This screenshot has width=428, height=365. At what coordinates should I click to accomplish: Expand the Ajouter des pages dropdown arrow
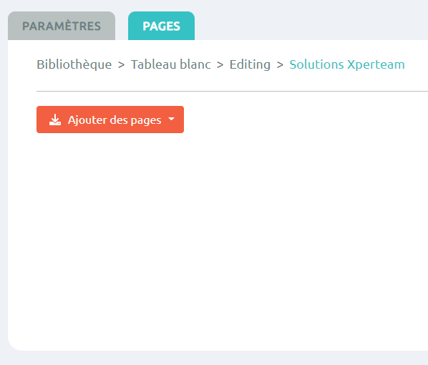[172, 119]
